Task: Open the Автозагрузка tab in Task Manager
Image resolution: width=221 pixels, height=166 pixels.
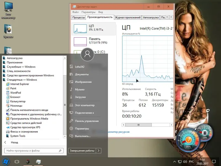Action: 151,17
